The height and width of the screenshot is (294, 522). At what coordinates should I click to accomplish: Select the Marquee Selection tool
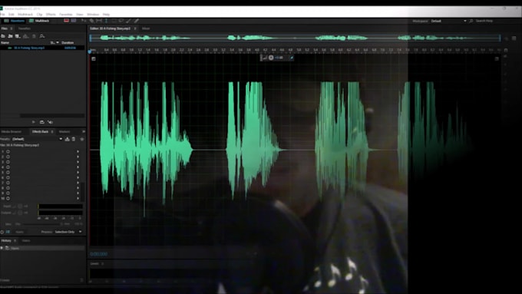pyautogui.click(x=114, y=21)
